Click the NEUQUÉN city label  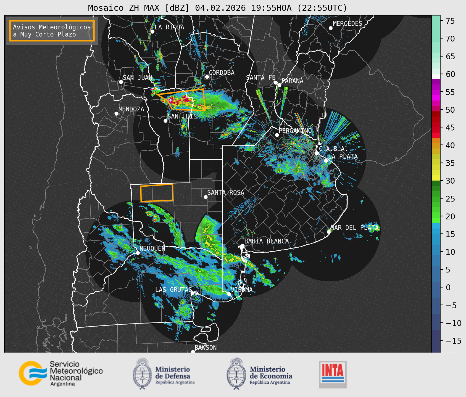click(152, 248)
